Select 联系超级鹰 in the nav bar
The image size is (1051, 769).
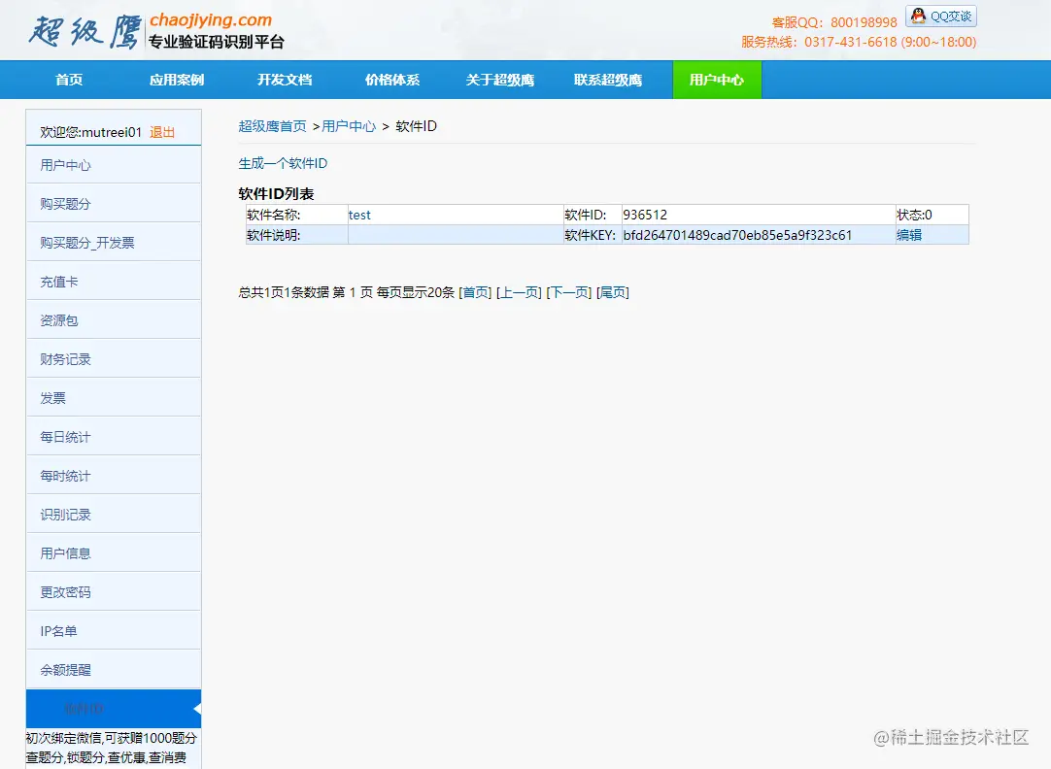[x=608, y=80]
